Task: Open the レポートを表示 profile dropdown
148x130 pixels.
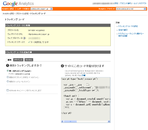Action: (x=41, y=9)
